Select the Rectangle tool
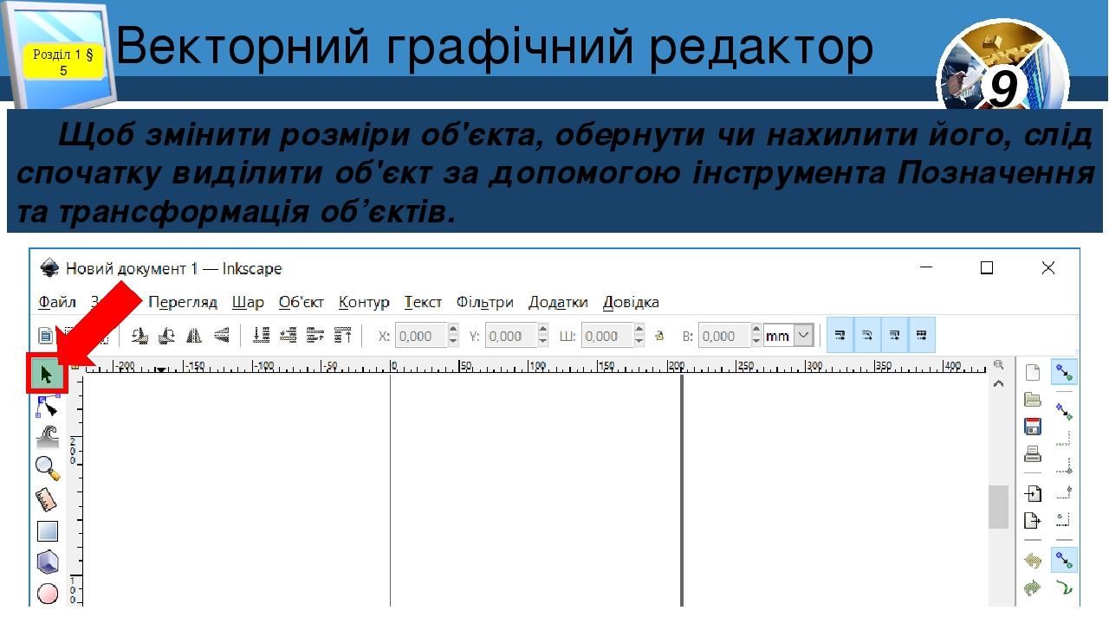Image resolution: width=1109 pixels, height=623 pixels. click(48, 530)
